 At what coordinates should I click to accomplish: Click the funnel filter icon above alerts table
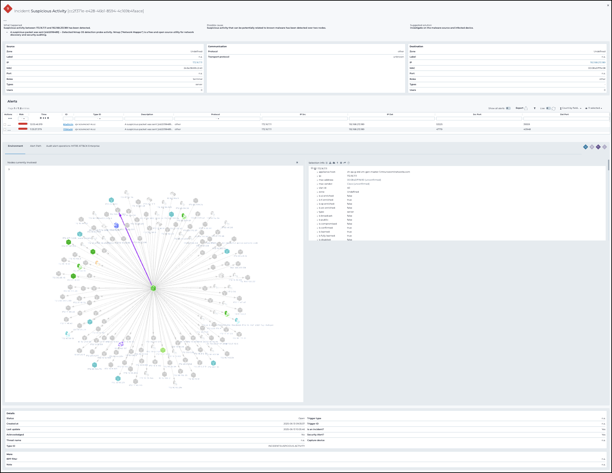(535, 108)
